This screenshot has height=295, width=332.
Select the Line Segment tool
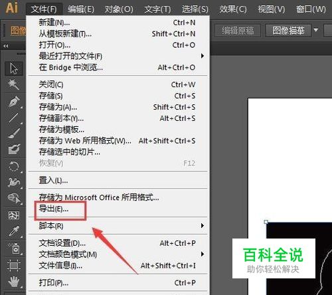[x=14, y=118]
